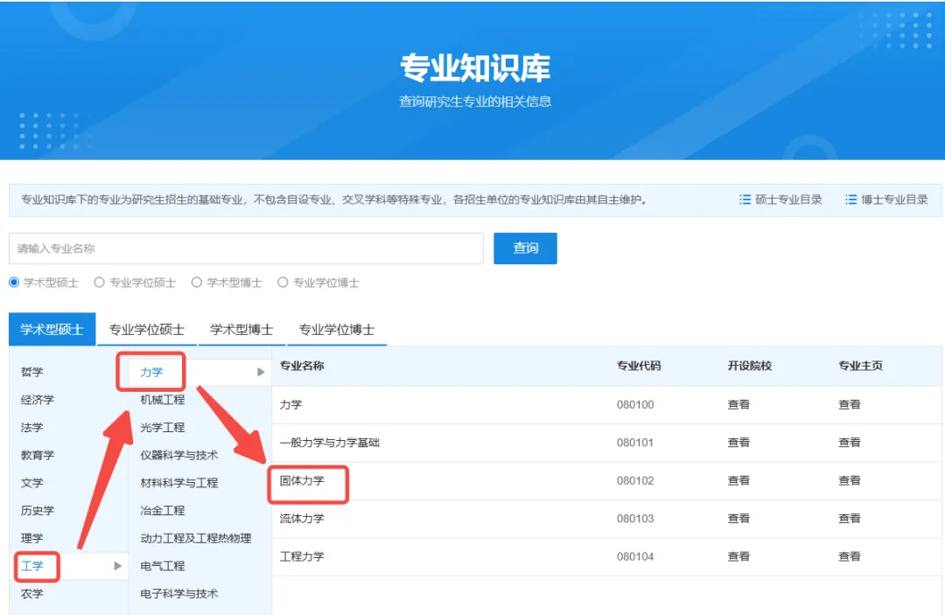The width and height of the screenshot is (945, 615).
Task: Switch to the 专业学位硕士 tab
Action: (147, 330)
